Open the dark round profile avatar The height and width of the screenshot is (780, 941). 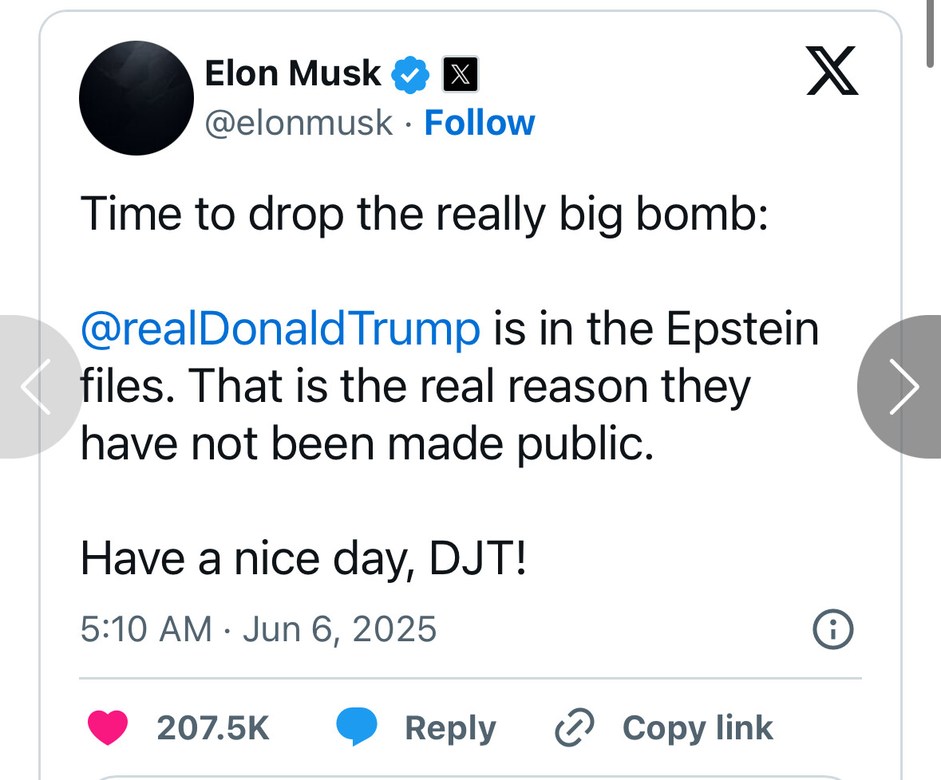(x=136, y=98)
